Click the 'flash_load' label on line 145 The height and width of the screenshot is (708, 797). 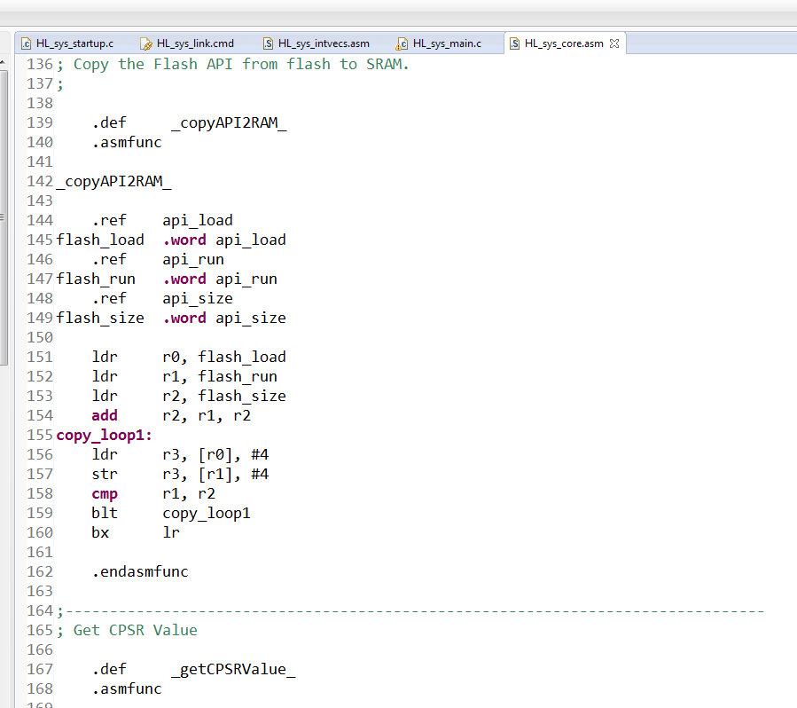100,240
